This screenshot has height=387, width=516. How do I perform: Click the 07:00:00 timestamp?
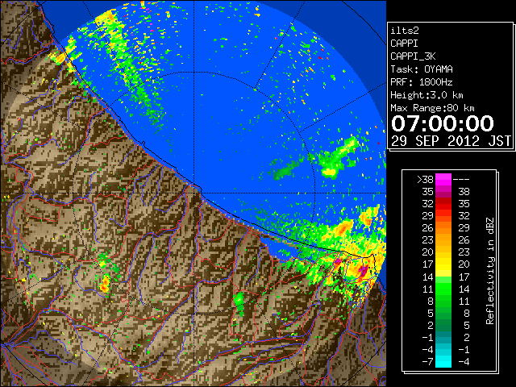point(443,123)
